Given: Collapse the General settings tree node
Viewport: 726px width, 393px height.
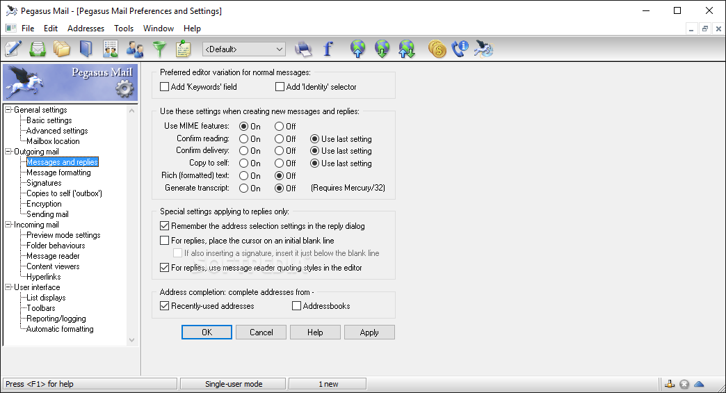Looking at the screenshot, I should (8, 110).
